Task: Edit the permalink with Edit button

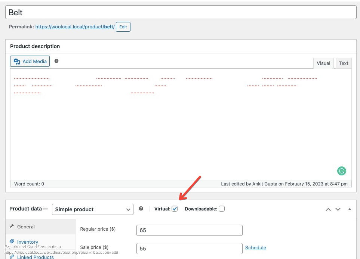Action: click(123, 27)
